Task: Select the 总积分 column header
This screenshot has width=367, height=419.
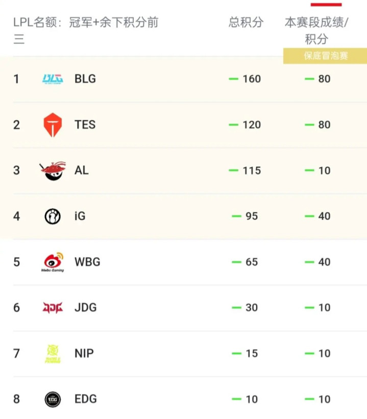Action: tap(246, 23)
